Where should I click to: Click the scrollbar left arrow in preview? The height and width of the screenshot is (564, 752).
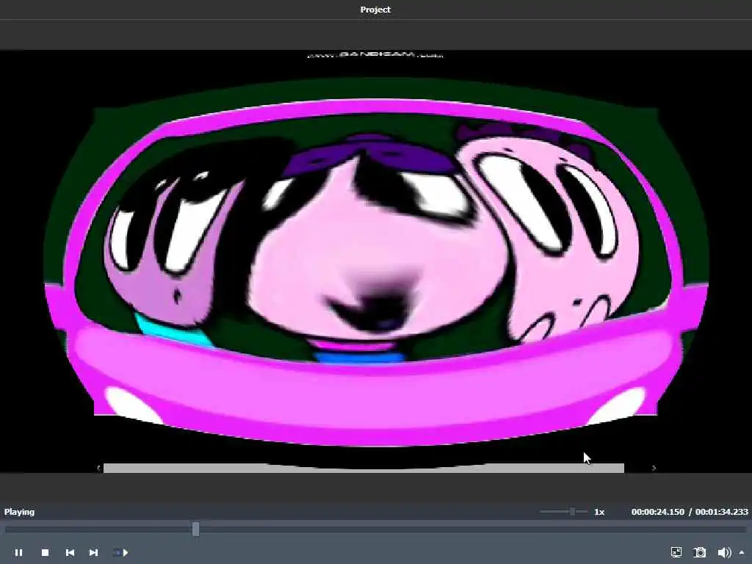point(99,468)
